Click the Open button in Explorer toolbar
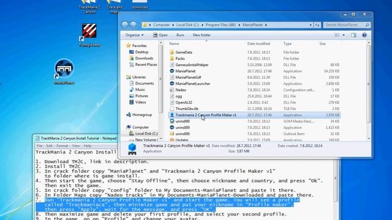Screen dimensions: 392x220 [160, 35]
